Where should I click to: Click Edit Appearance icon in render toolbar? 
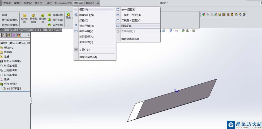(204, 14)
